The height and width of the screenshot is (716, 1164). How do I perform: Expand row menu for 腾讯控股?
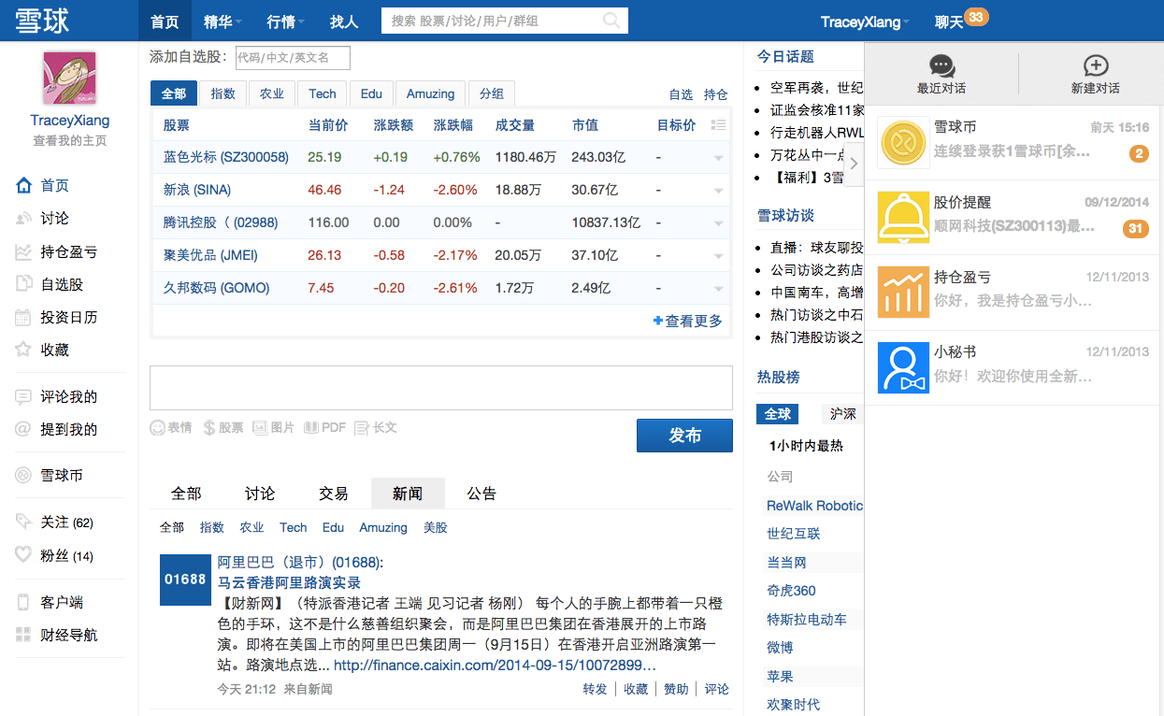[x=718, y=223]
